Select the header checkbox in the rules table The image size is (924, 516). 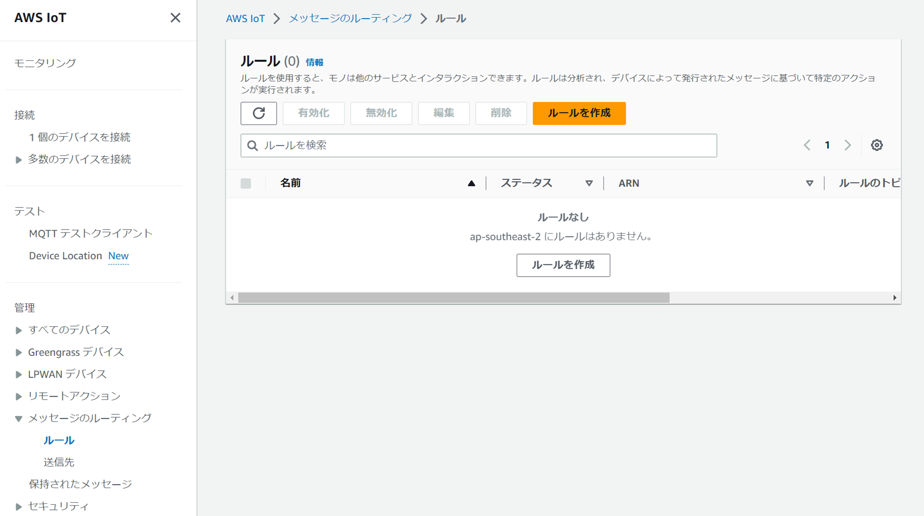coord(246,183)
